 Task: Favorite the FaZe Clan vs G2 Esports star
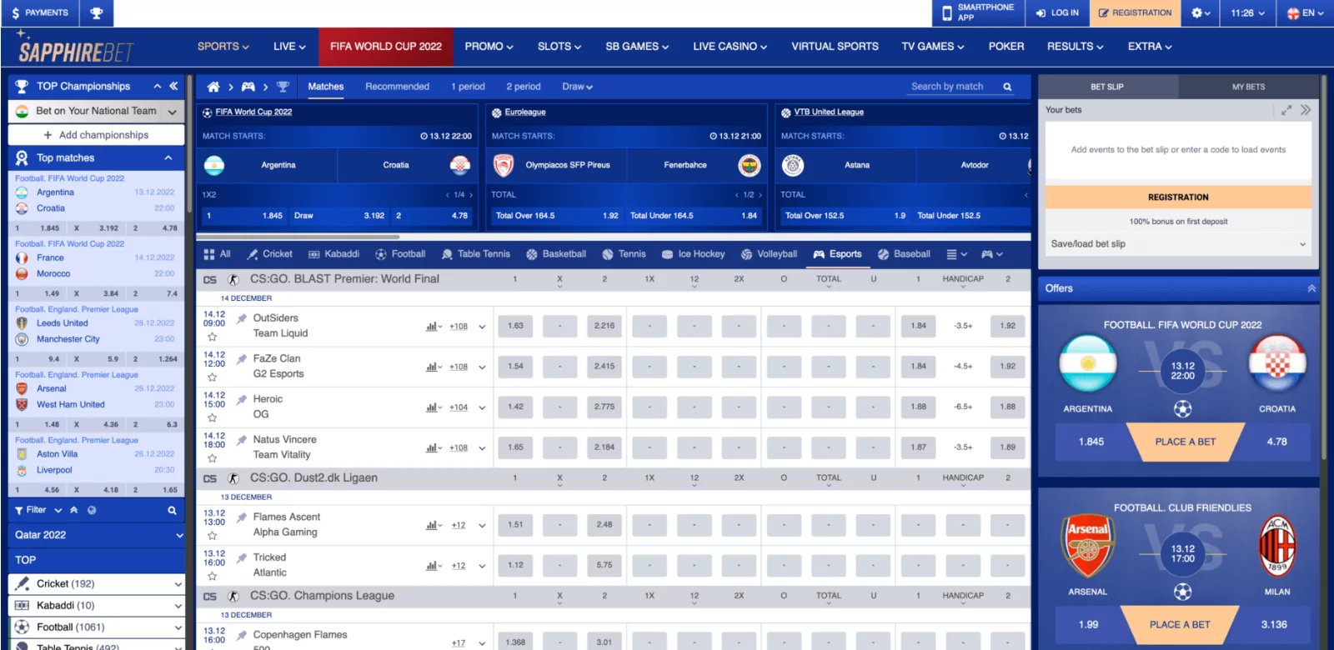coord(212,377)
